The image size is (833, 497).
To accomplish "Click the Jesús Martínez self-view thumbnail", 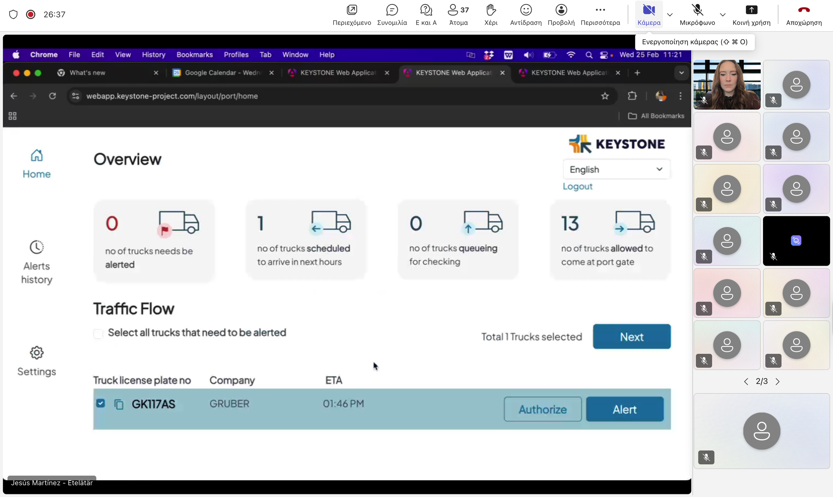I will (x=727, y=84).
